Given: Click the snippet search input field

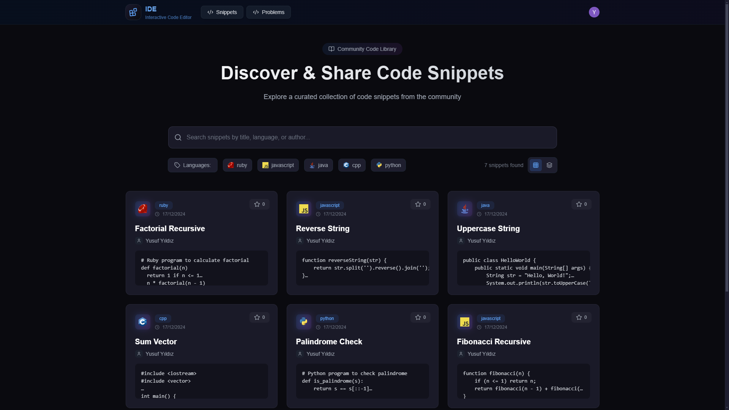Looking at the screenshot, I should pos(362,137).
